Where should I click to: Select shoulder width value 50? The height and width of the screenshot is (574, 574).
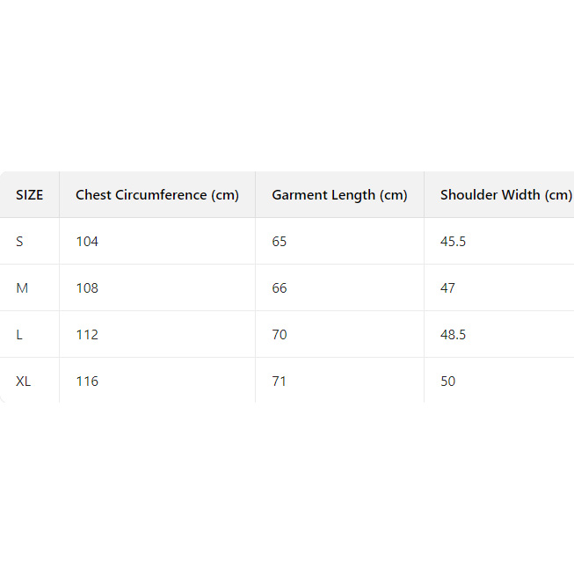pyautogui.click(x=448, y=381)
